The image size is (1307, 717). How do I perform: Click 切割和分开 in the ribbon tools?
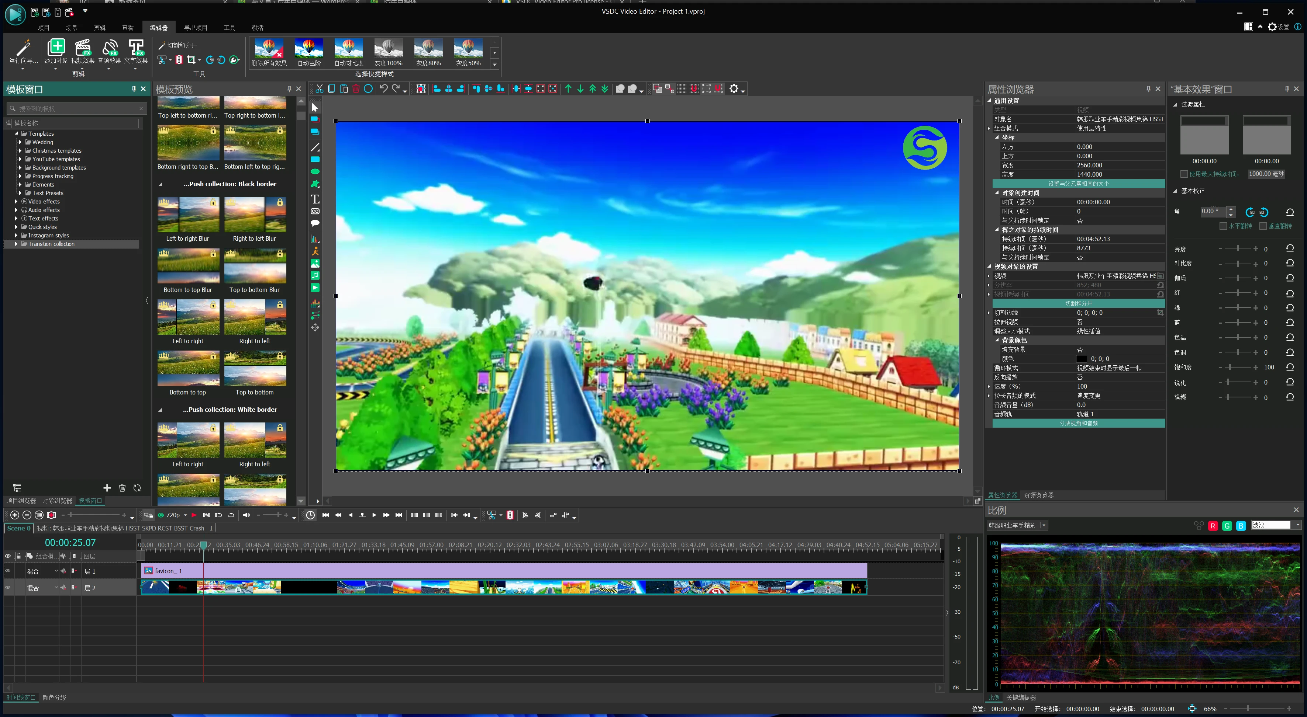coord(177,46)
